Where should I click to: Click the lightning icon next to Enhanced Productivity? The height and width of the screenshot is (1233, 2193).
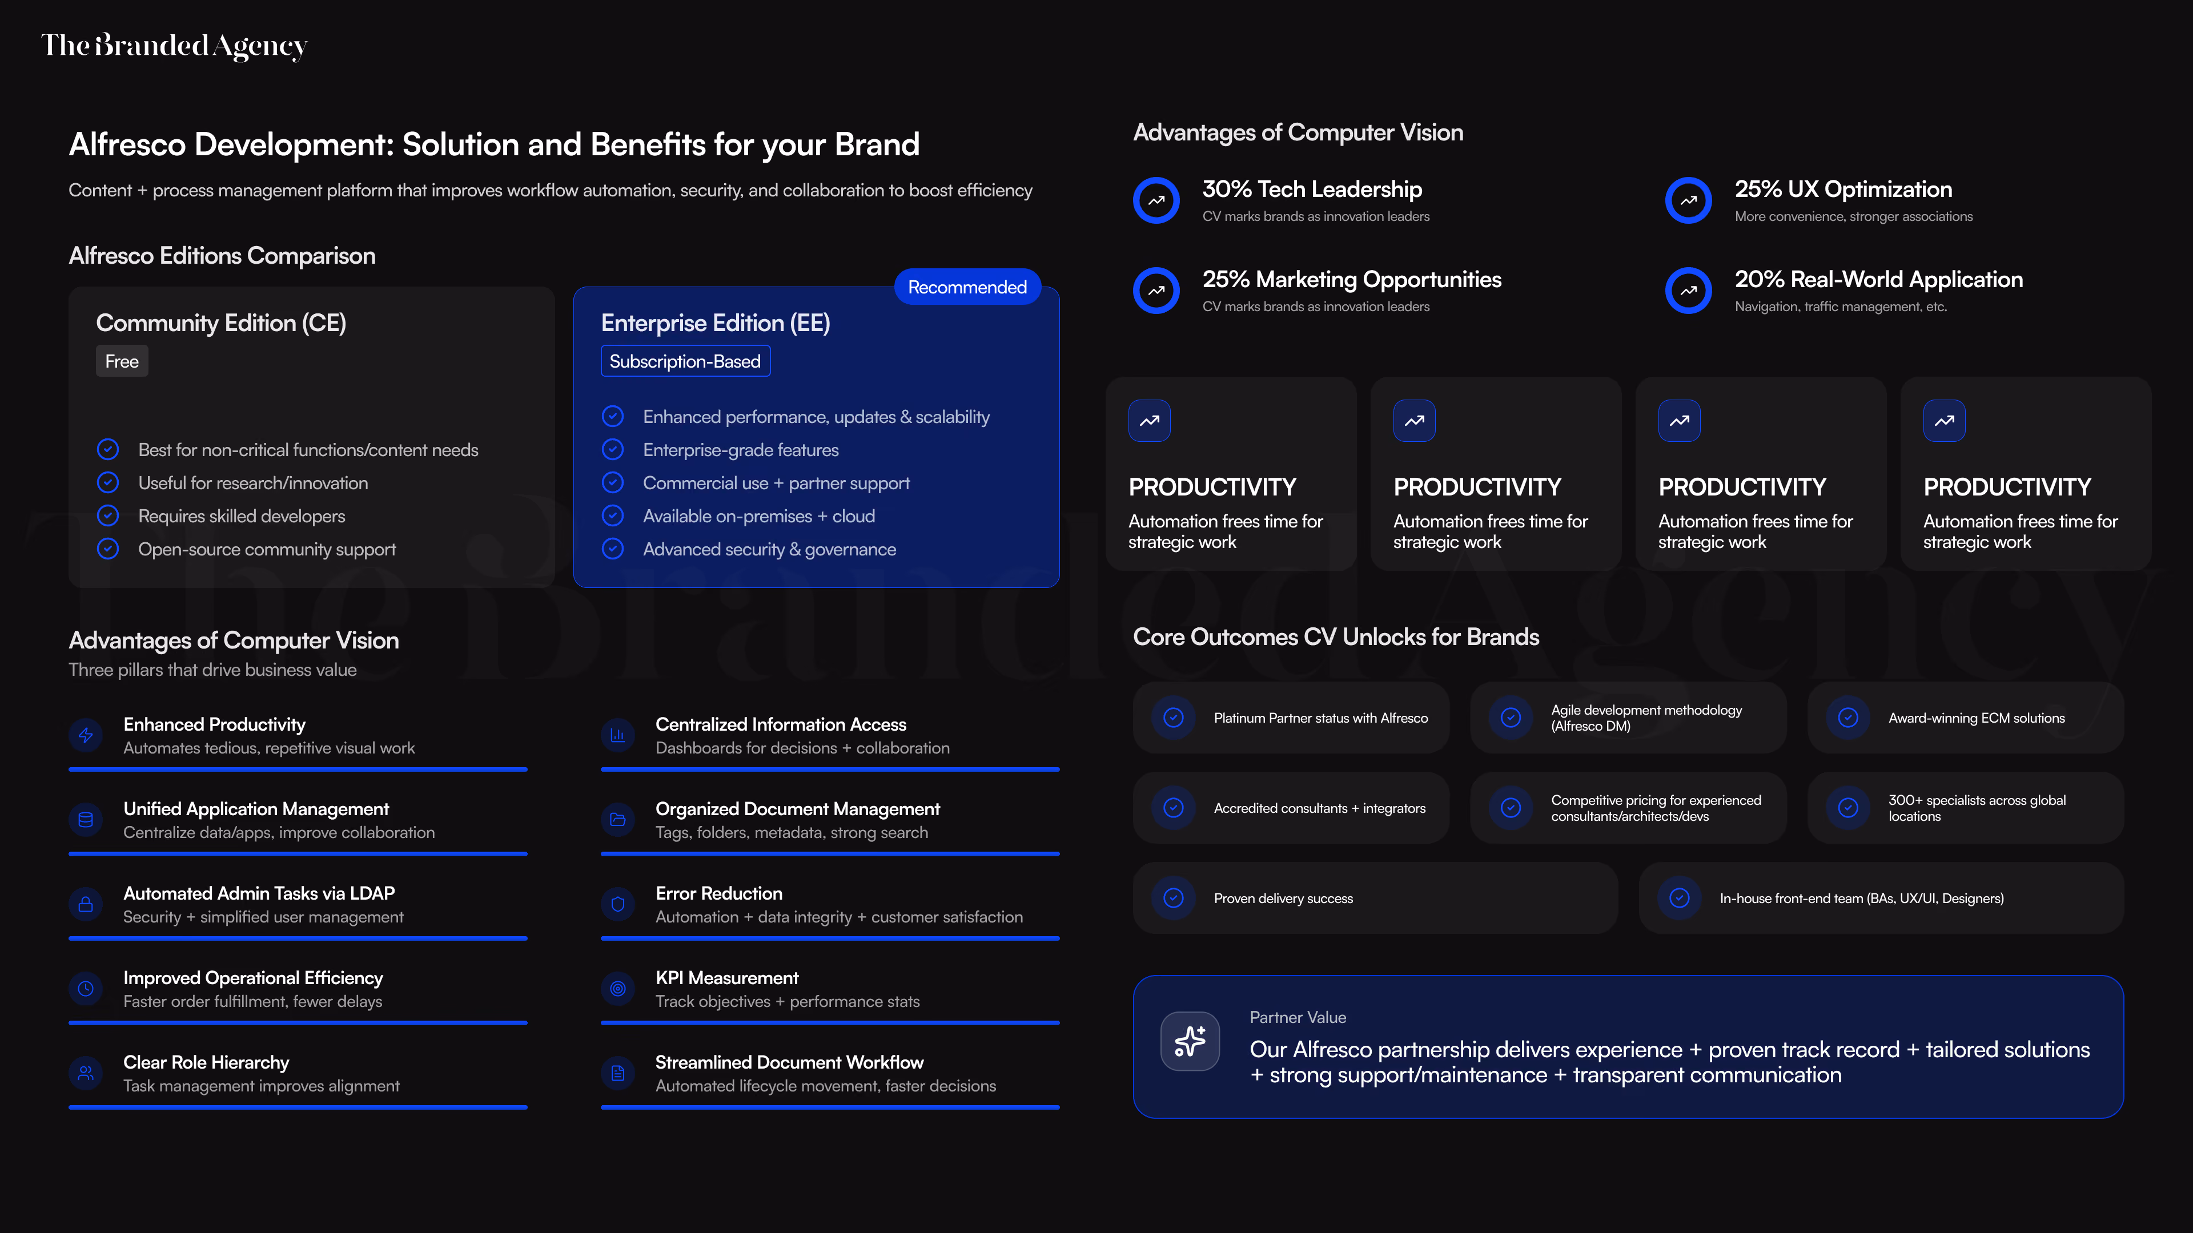86,735
